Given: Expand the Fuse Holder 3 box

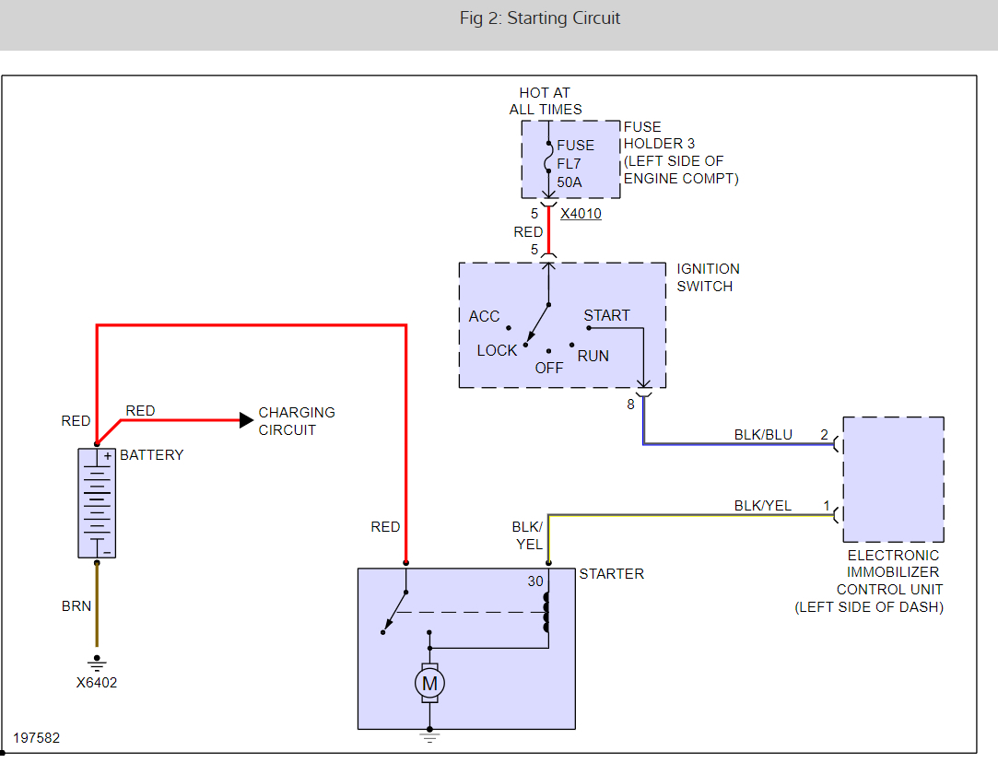Looking at the screenshot, I should coord(569,158).
